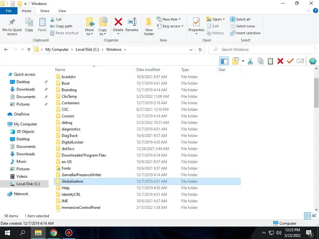The image size is (319, 239).
Task: Click the red record app in taskbar
Action: click(69, 233)
